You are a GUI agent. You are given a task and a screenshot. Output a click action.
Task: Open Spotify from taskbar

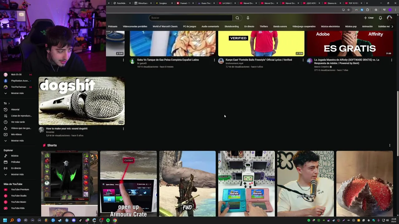[x=108, y=220]
